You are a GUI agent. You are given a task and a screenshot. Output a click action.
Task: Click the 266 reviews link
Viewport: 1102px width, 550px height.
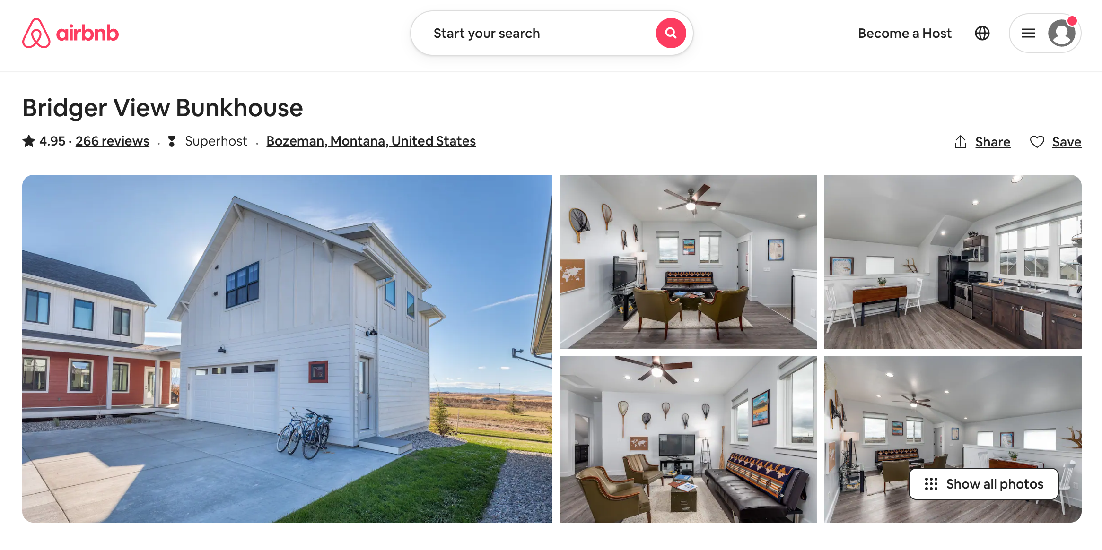(x=113, y=140)
